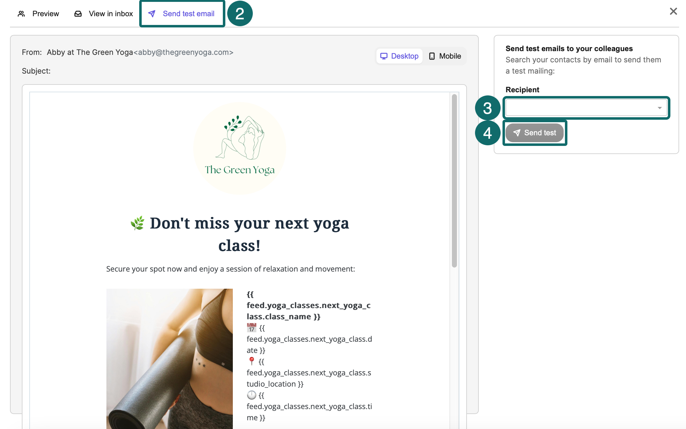
Task: Click the yoga mat photo thumbnail
Action: pos(169,359)
